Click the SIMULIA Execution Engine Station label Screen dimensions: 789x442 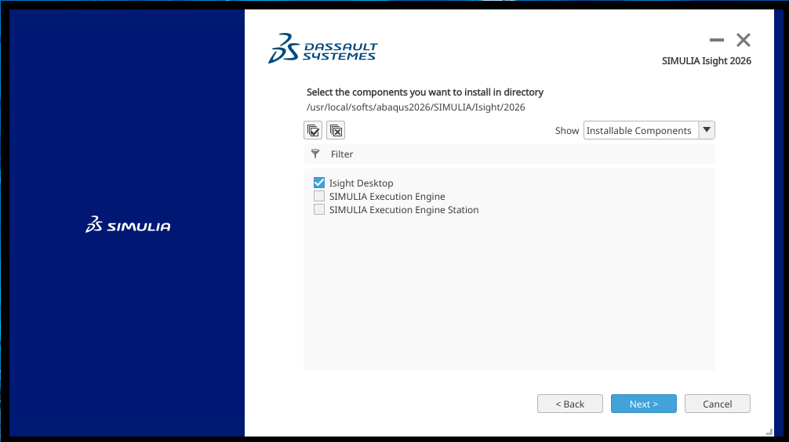click(404, 210)
